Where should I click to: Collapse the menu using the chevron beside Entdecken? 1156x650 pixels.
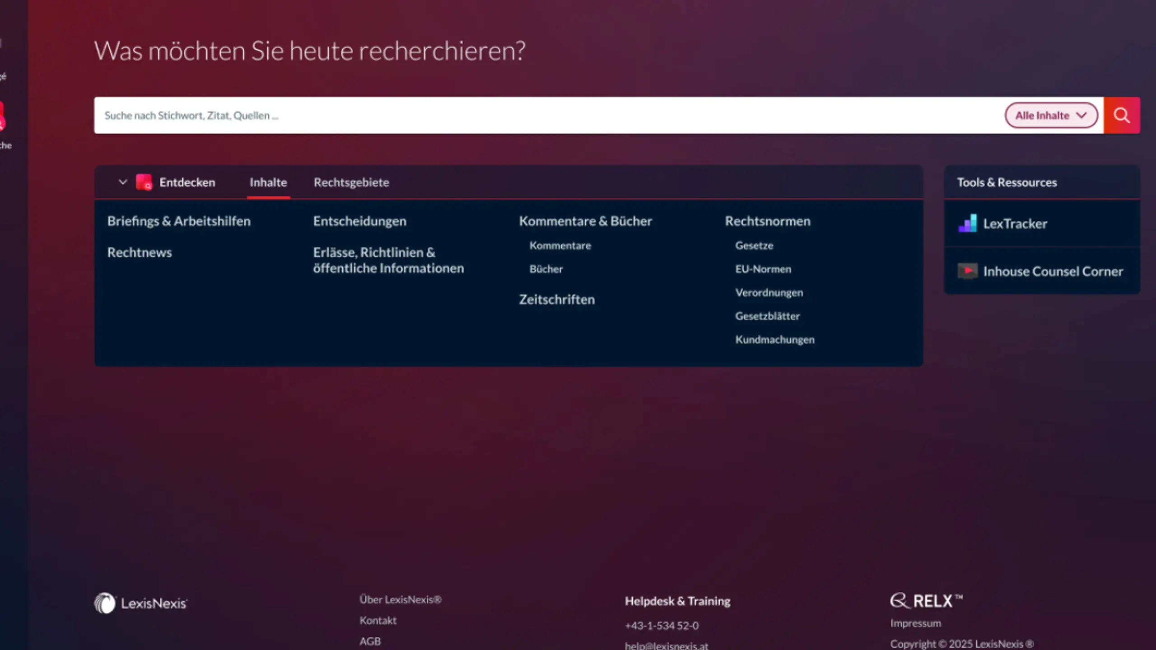[123, 182]
